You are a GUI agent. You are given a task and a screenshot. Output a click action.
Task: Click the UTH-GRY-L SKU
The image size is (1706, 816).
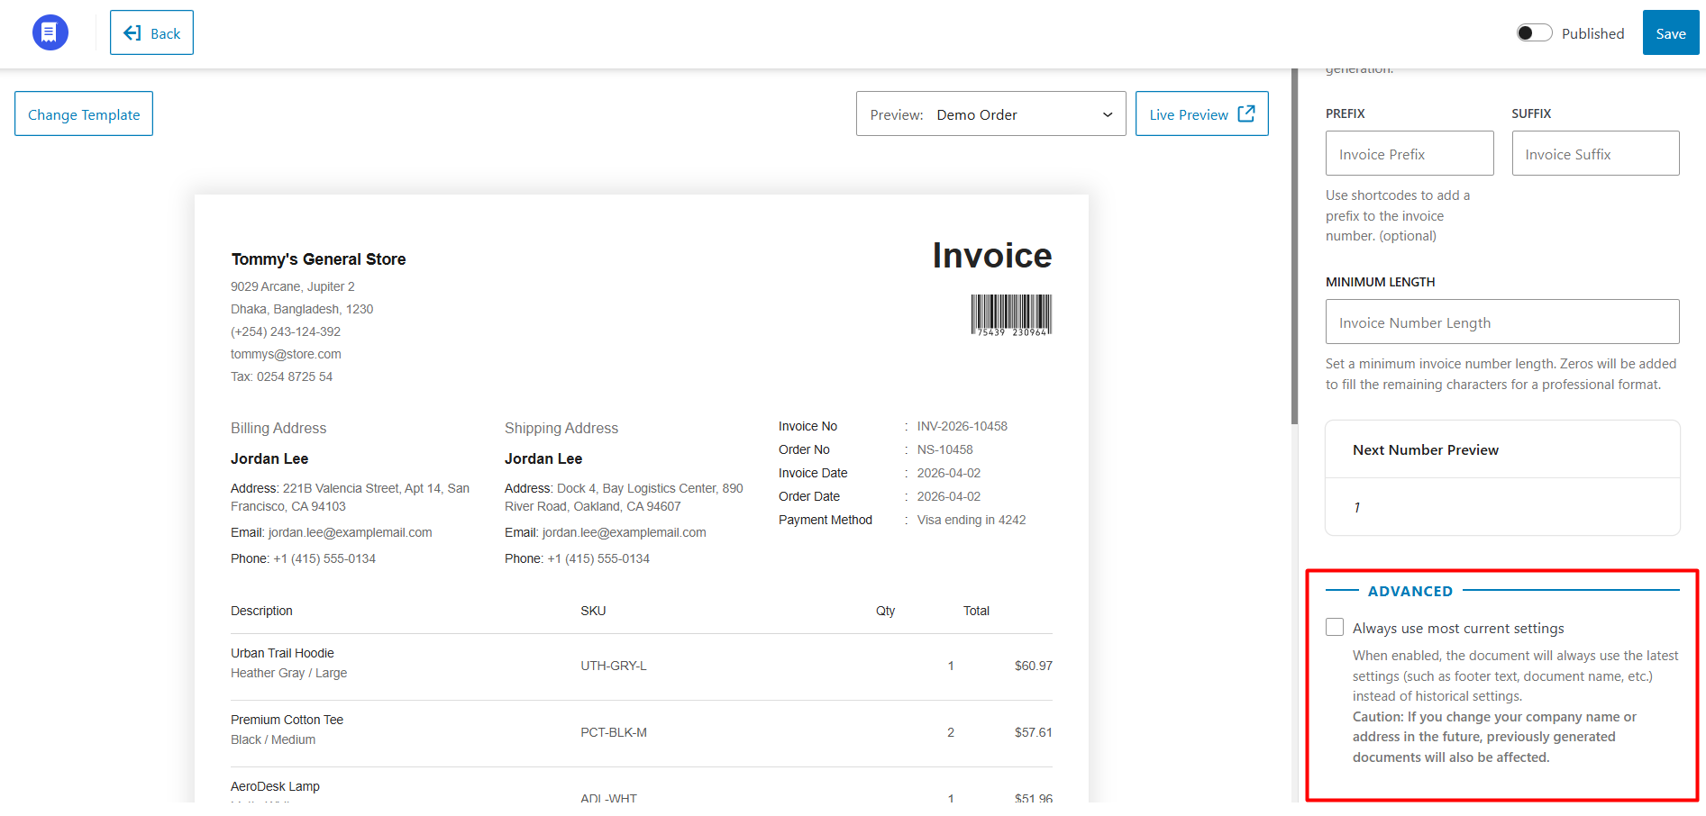(x=614, y=666)
